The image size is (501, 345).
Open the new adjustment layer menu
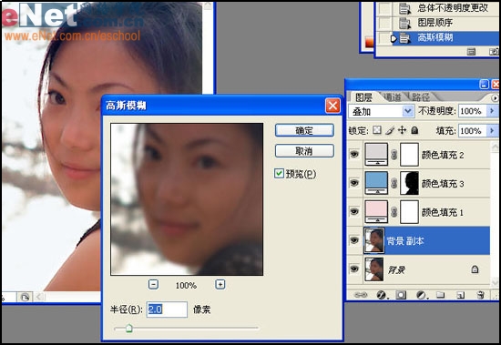click(x=422, y=295)
